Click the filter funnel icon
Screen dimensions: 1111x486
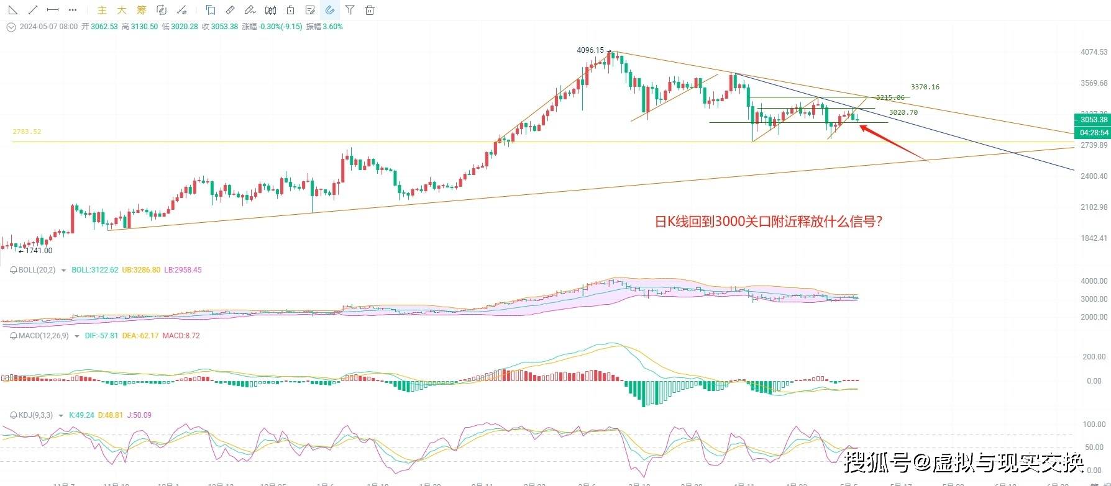coord(350,10)
